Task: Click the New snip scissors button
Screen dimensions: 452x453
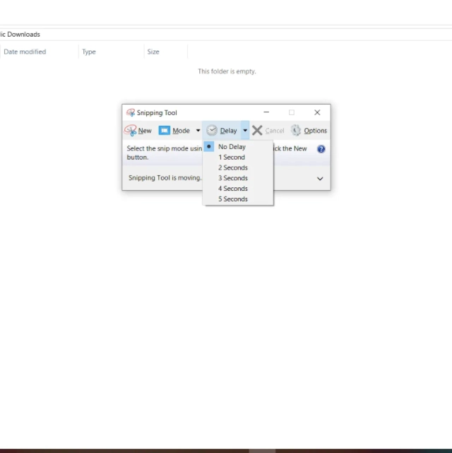Action: (138, 131)
